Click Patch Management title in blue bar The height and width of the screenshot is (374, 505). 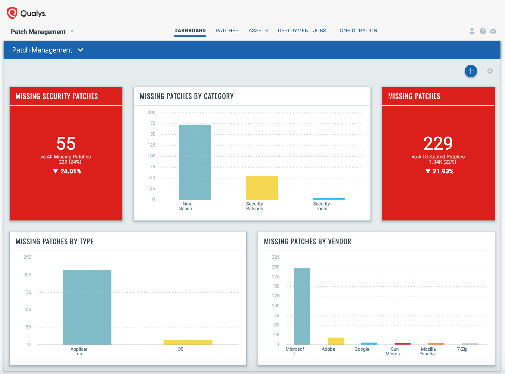pyautogui.click(x=42, y=50)
